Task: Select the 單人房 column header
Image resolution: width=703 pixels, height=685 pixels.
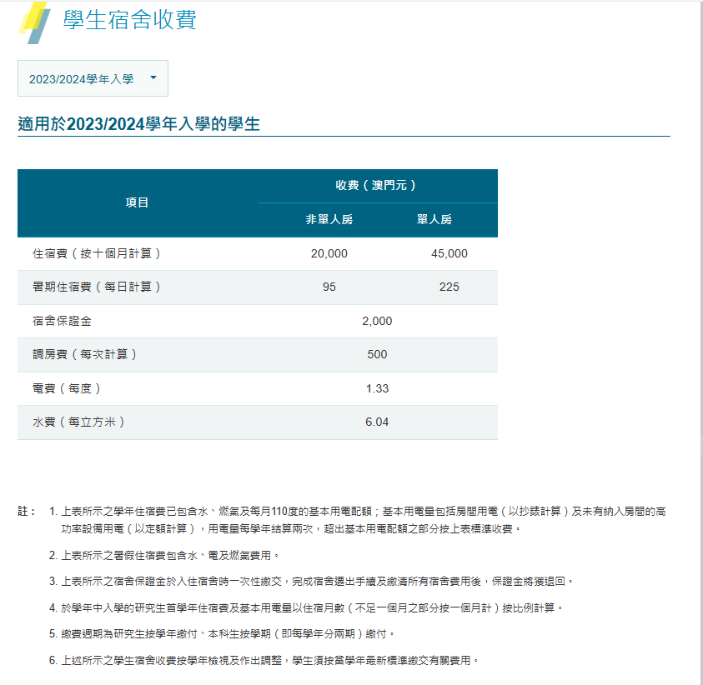Action: [x=434, y=220]
